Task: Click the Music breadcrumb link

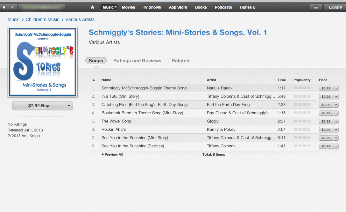Action: [13, 19]
